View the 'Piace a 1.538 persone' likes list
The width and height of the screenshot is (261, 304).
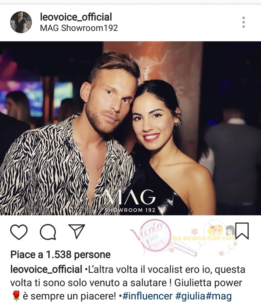click(61, 255)
